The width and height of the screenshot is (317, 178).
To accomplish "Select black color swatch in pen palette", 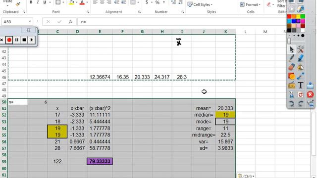I will [289, 30].
